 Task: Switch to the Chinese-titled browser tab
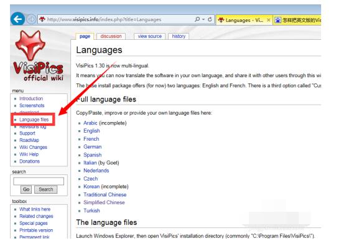[297, 20]
